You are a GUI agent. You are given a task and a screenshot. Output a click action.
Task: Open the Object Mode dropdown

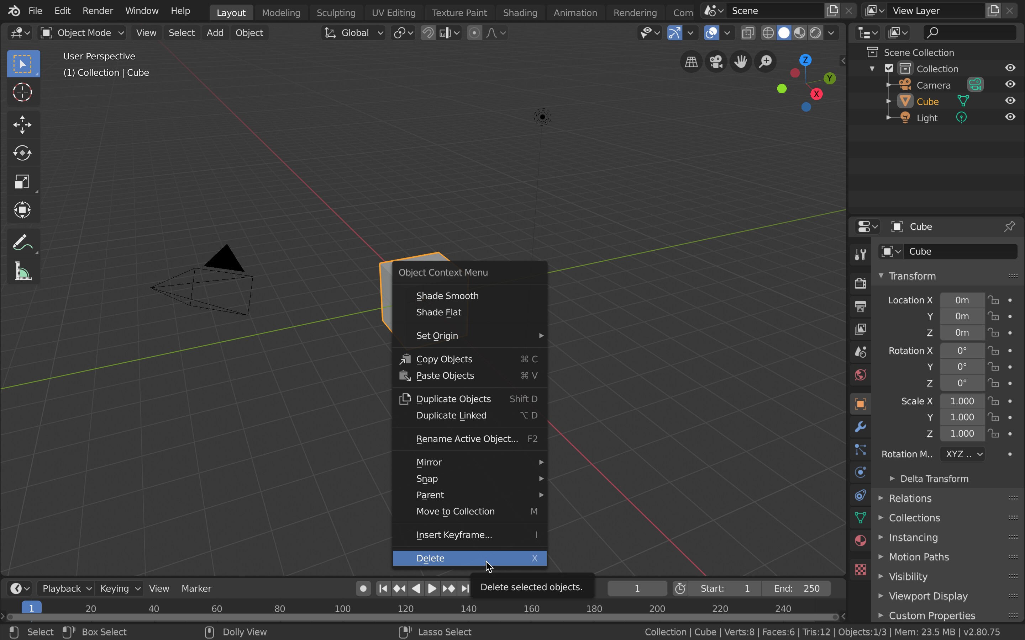pyautogui.click(x=82, y=33)
